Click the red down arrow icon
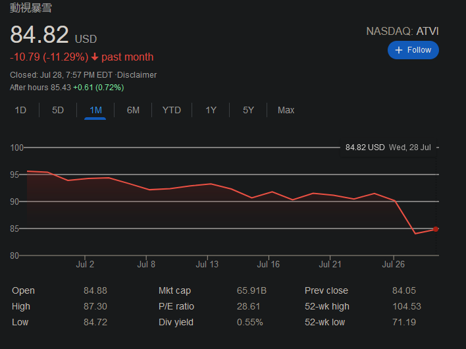The height and width of the screenshot is (349, 466). [95, 57]
